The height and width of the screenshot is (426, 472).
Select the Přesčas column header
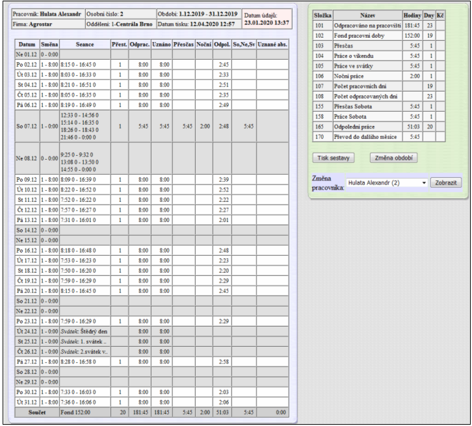click(183, 45)
